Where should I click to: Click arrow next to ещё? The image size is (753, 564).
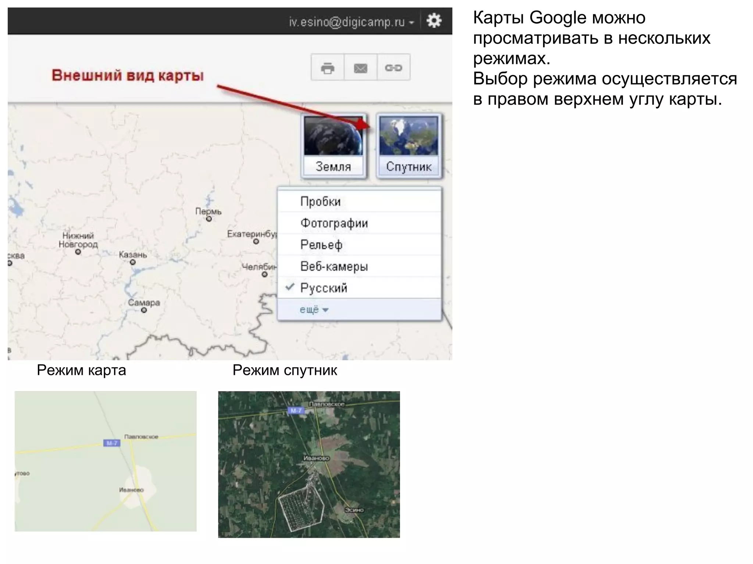(x=325, y=310)
